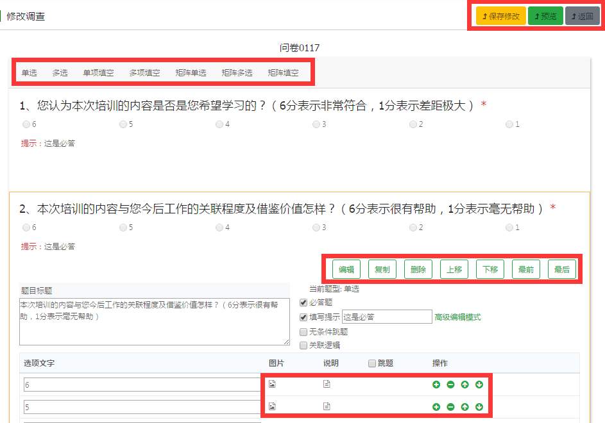The image size is (605, 423).
Task: Select radio 4 in question 2
Action: (x=219, y=228)
